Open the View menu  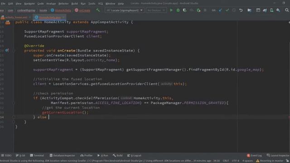pos(18,4)
